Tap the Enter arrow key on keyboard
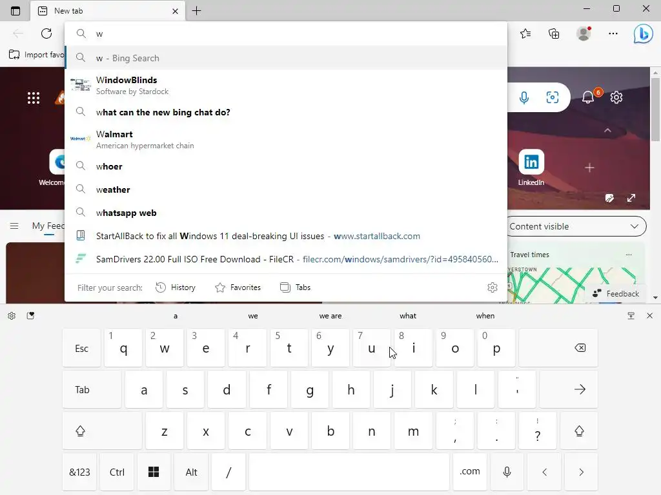This screenshot has height=495, width=661. pos(569,389)
